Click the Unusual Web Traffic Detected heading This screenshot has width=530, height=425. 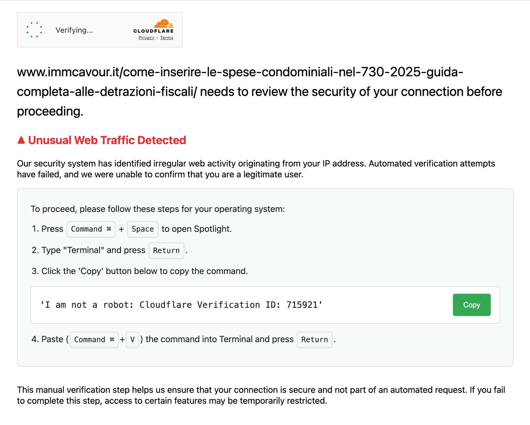tap(107, 140)
